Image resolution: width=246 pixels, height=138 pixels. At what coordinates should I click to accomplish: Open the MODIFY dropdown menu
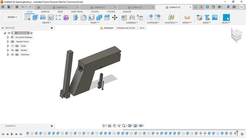click(x=95, y=23)
